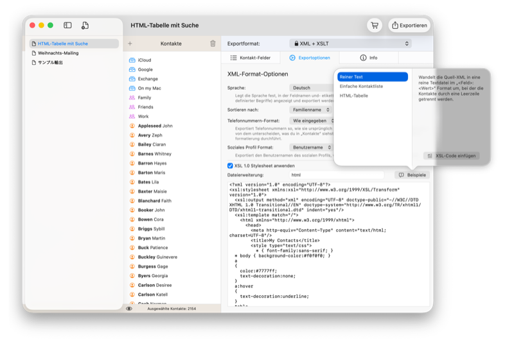Select the iCloud account cloud icon
Image resolution: width=505 pixels, height=342 pixels.
coord(132,60)
